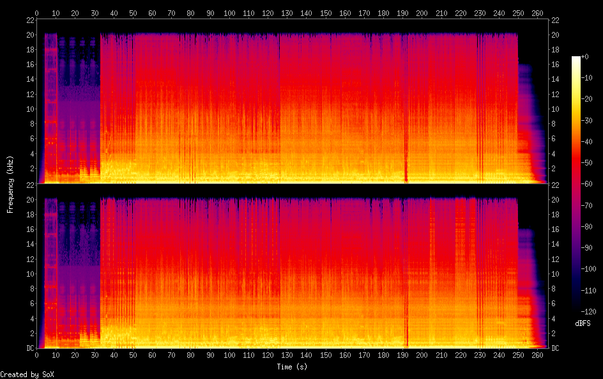The image size is (603, 379).
Task: Click '12' on lower channel's left frequency axis
Action: pyautogui.click(x=30, y=259)
